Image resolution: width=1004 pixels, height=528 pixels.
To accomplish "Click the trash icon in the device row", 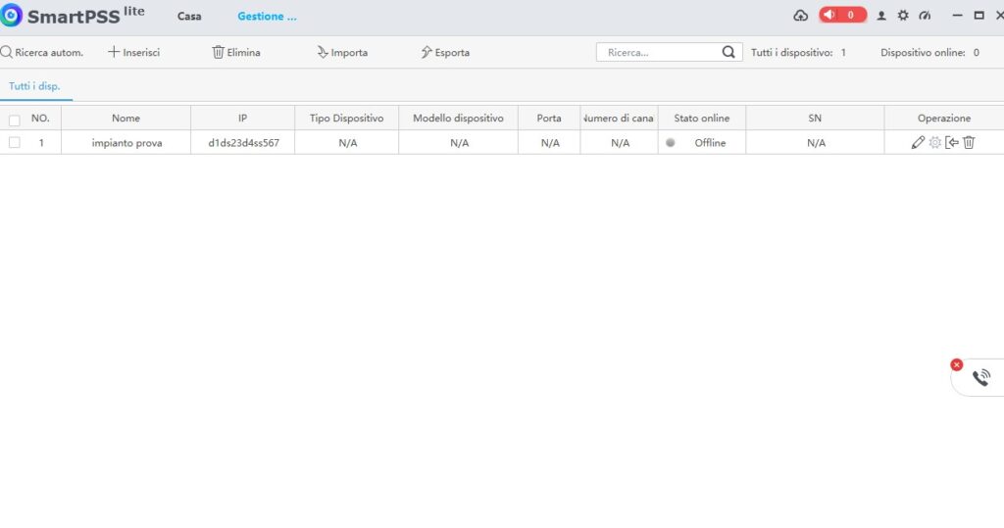I will coord(969,143).
